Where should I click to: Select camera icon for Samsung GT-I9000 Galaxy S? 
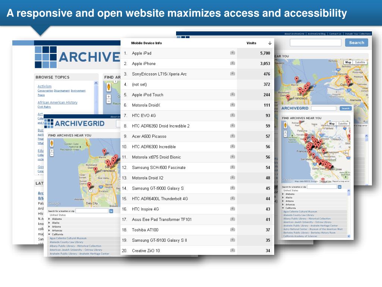[233, 188]
